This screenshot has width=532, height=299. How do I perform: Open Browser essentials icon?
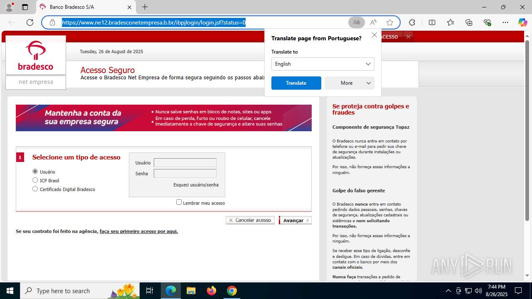(x=487, y=22)
